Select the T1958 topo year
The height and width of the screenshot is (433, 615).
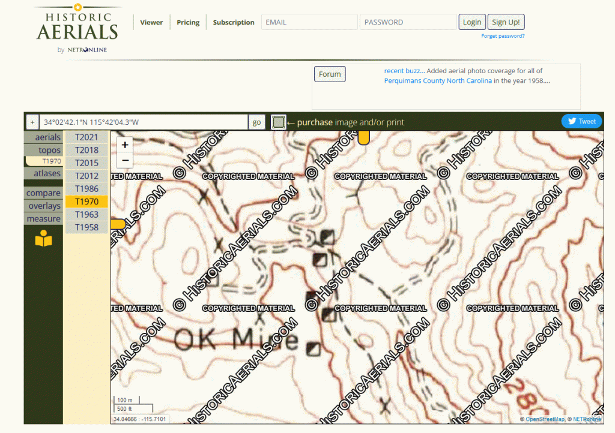pos(86,227)
